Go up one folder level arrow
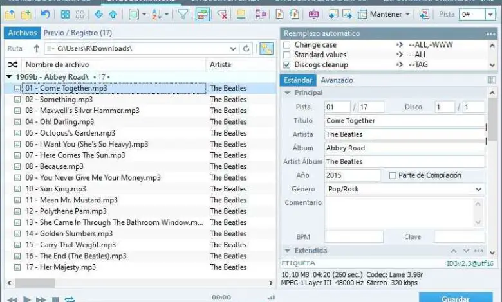502x302 pixels. click(37, 49)
